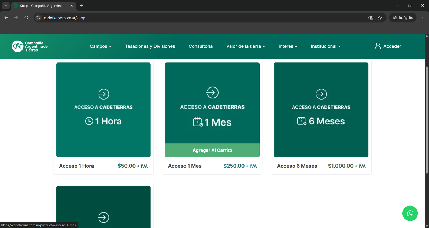Open the Consultoría page
429x228 pixels.
tap(201, 46)
